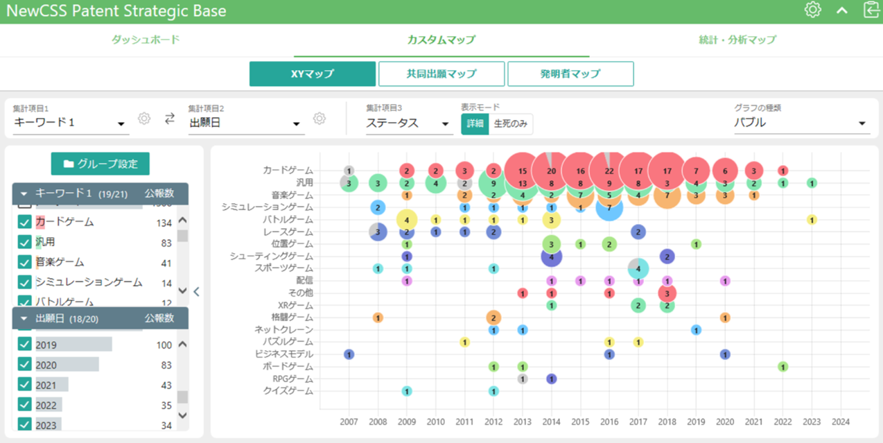Click グループ設定 button

click(100, 164)
